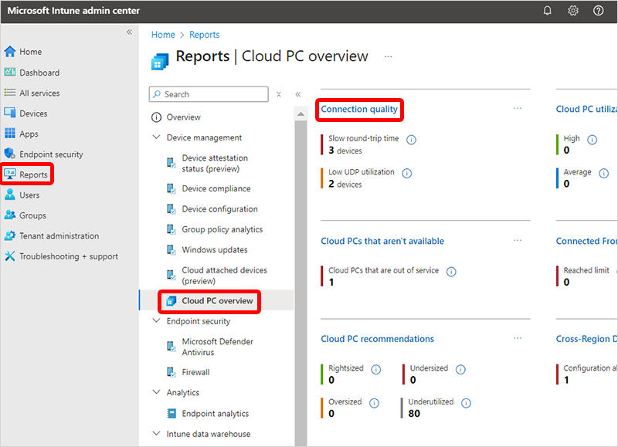Open the Connection quality card menu
This screenshot has width=618, height=447.
(x=518, y=109)
